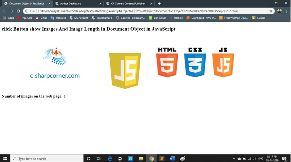Open the Chrome profile avatar
The height and width of the screenshot is (162, 291).
(280, 11)
